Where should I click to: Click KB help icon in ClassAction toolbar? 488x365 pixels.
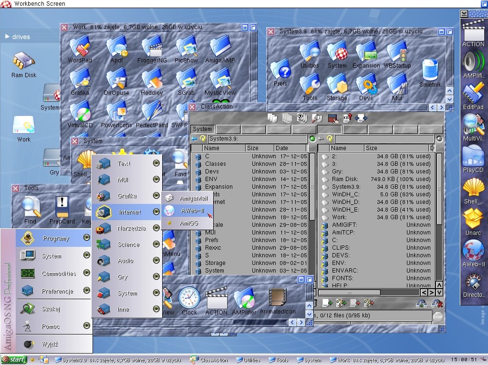[347, 118]
